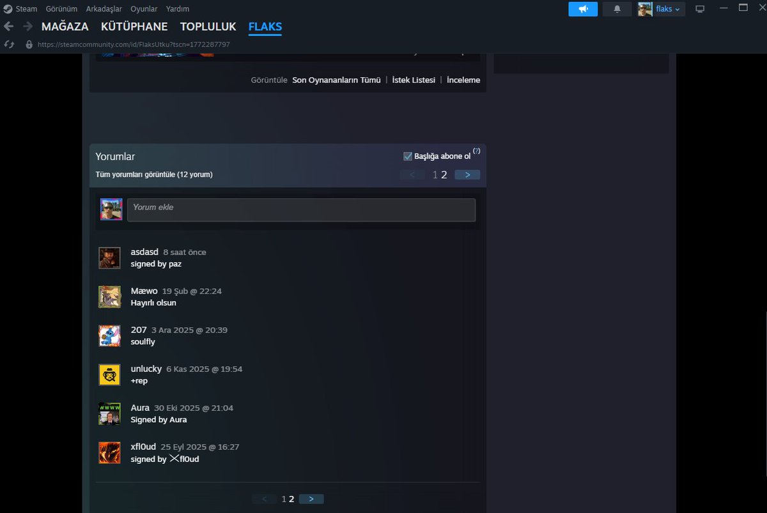Viewport: 767px width, 513px height.
Task: Click the Steam logo icon in menu bar
Action: tap(8, 9)
